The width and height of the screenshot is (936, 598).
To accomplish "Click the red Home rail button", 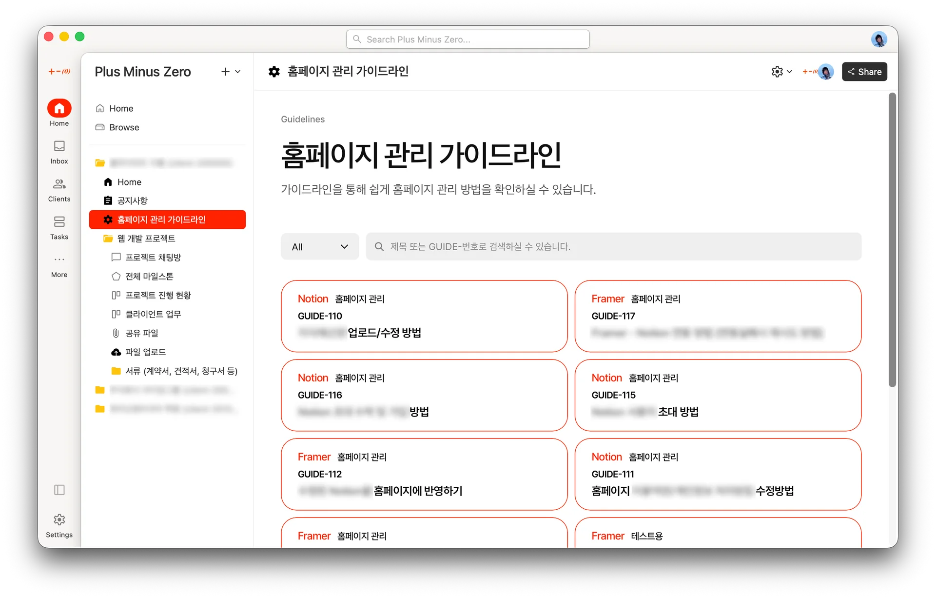I will (59, 108).
